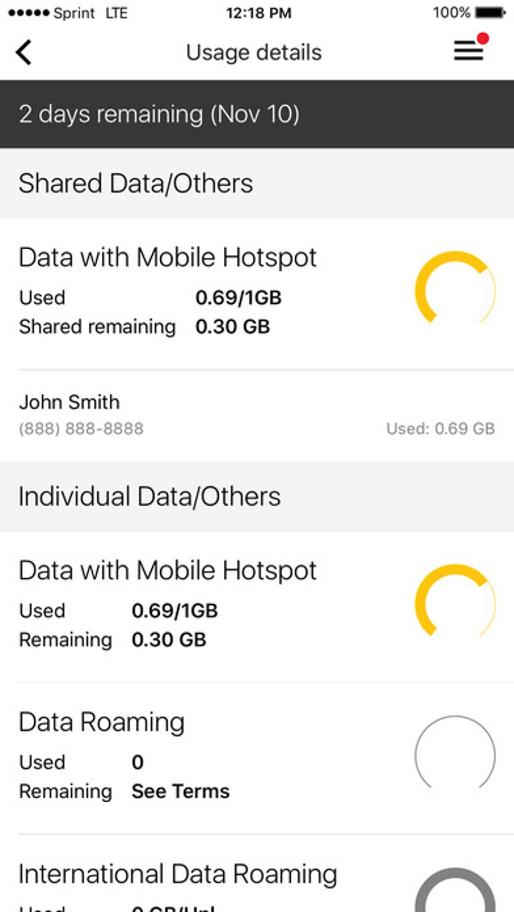Open Data with Mobile Hotspot under Shared

[x=167, y=257]
